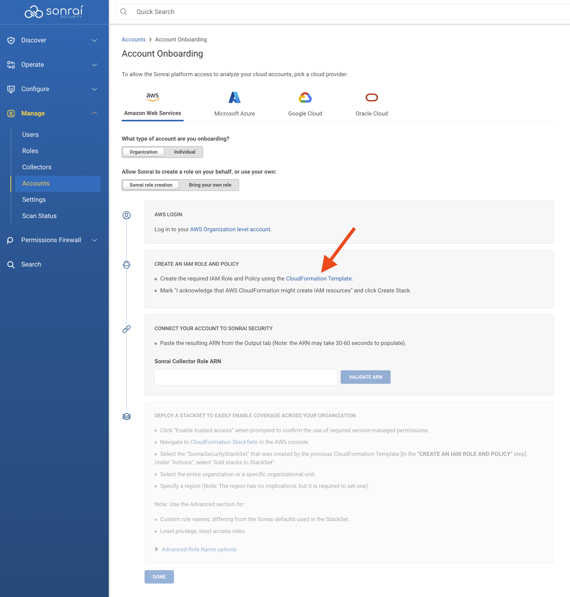This screenshot has width=570, height=597.
Task: Open the Roles page
Action: pyautogui.click(x=30, y=151)
